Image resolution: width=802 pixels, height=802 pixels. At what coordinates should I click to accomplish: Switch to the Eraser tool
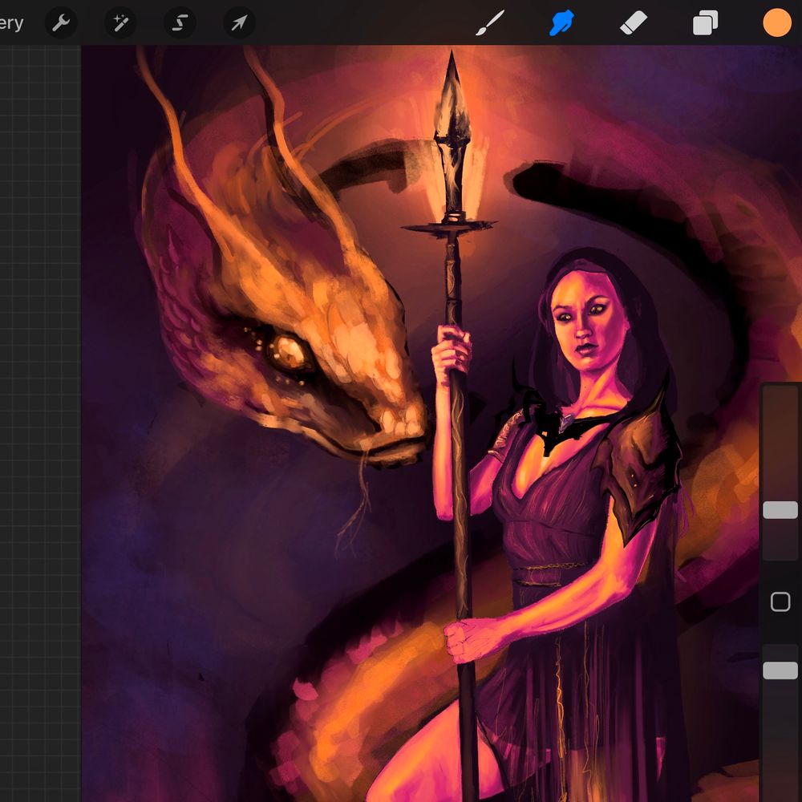coord(634,23)
